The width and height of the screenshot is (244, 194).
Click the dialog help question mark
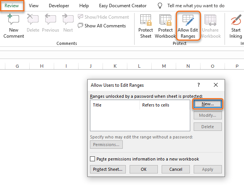tap(199, 85)
